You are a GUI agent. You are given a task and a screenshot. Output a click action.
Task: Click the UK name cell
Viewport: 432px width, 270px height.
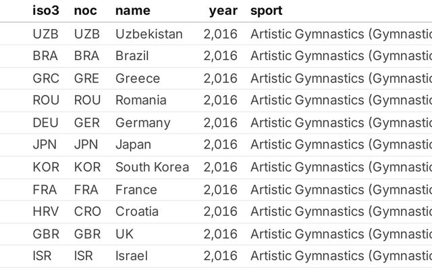tap(125, 234)
